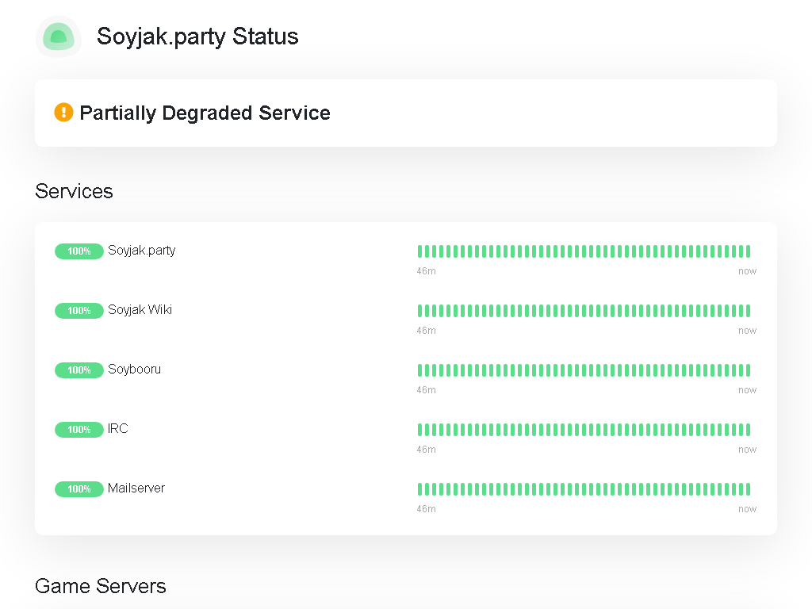The image size is (812, 609).
Task: Click the 100% badge for Soyjak Wiki
Action: click(x=79, y=311)
